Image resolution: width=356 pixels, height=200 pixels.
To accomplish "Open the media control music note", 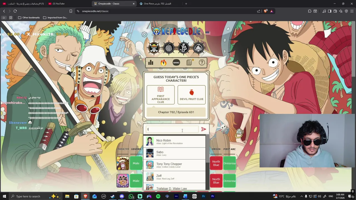I will (324, 11).
